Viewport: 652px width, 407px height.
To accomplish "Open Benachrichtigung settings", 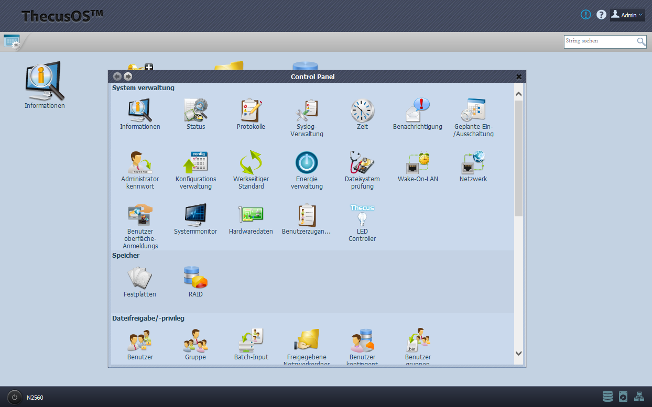I will coord(418,114).
